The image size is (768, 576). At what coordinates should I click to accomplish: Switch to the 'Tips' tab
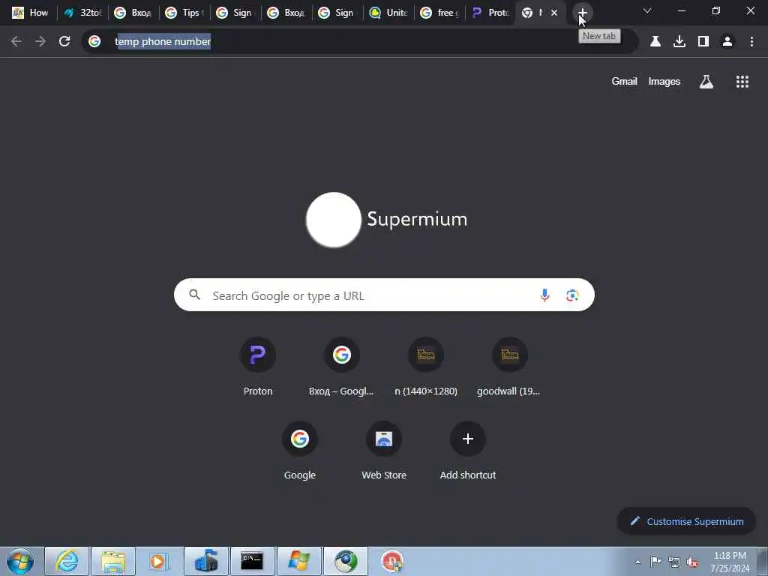click(x=184, y=13)
